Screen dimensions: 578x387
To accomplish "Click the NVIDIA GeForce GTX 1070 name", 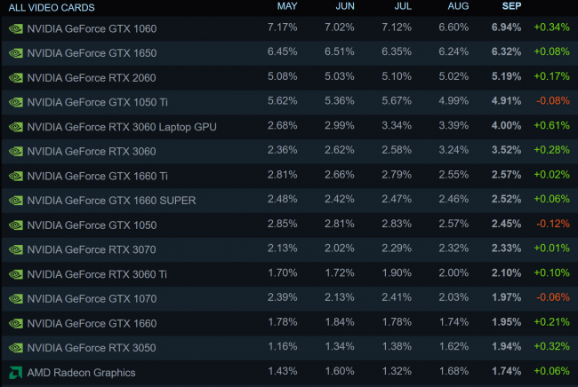I will [x=92, y=299].
